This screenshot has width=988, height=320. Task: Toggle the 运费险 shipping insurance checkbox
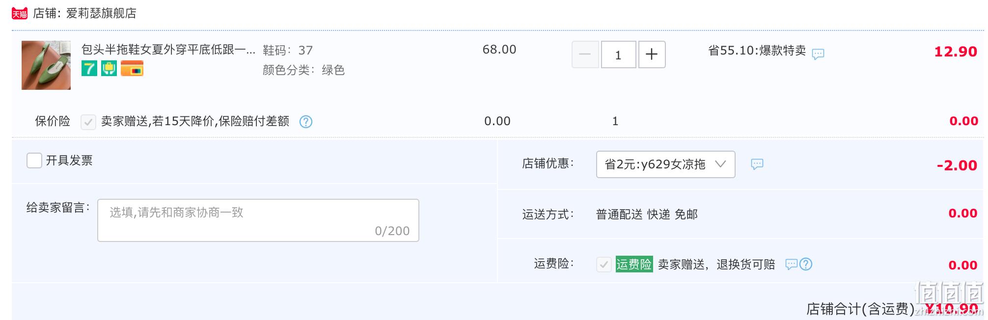click(604, 265)
